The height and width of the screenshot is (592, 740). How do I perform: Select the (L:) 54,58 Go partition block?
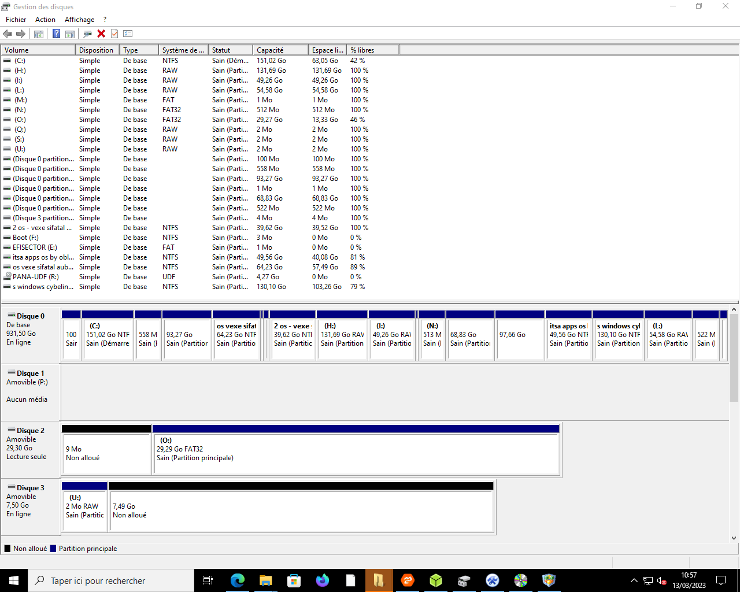coord(668,335)
